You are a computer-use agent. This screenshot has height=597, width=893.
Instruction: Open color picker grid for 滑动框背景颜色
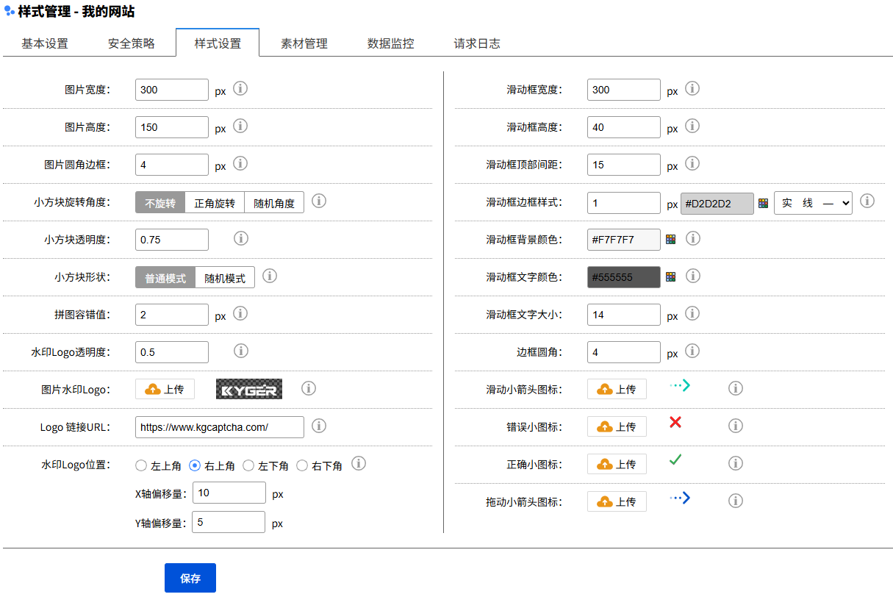pyautogui.click(x=670, y=239)
